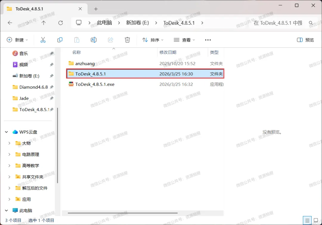Open the 新建 dropdown

17,40
